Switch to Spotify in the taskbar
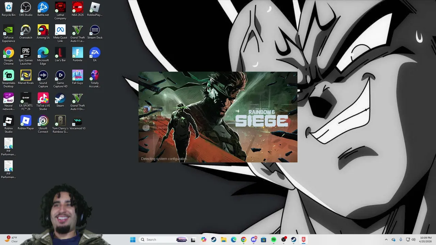 point(274,240)
